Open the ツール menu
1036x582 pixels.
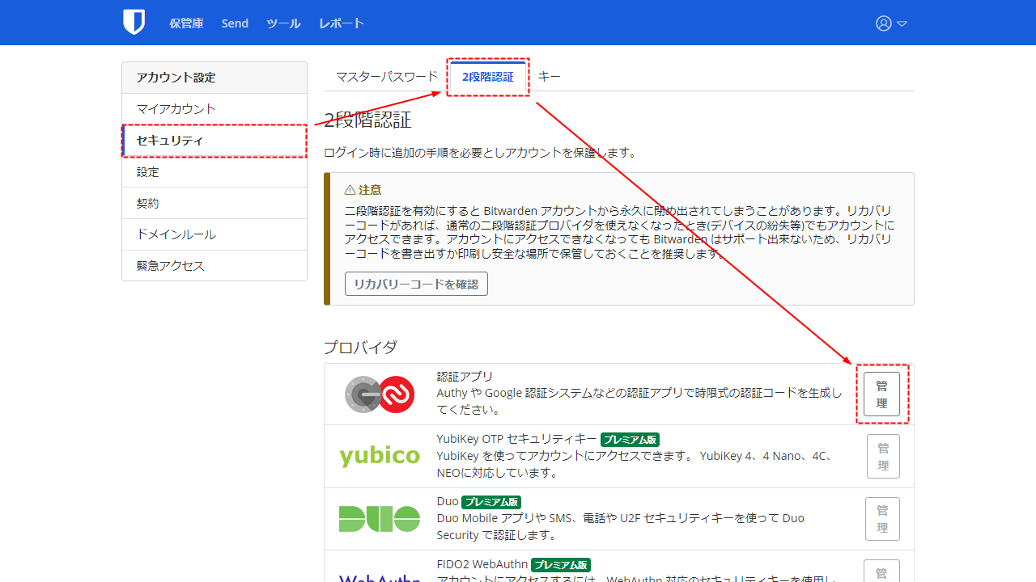(x=283, y=23)
